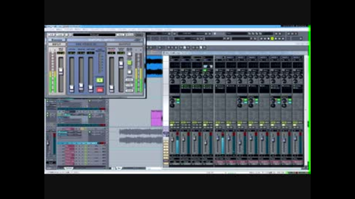Open EQ curve display on first mixer channel
355x199 pixels.
(x=175, y=65)
